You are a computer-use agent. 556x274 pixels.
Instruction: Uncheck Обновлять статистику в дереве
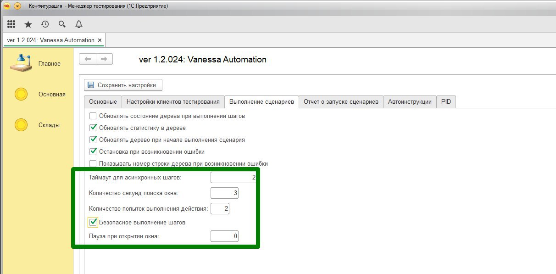[93, 128]
